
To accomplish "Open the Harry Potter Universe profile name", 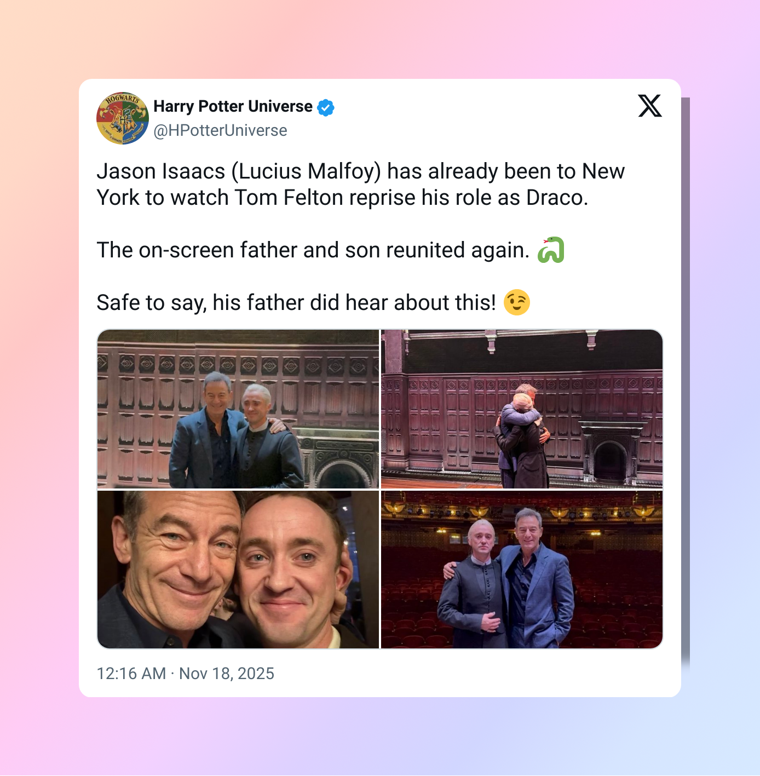I will point(233,106).
